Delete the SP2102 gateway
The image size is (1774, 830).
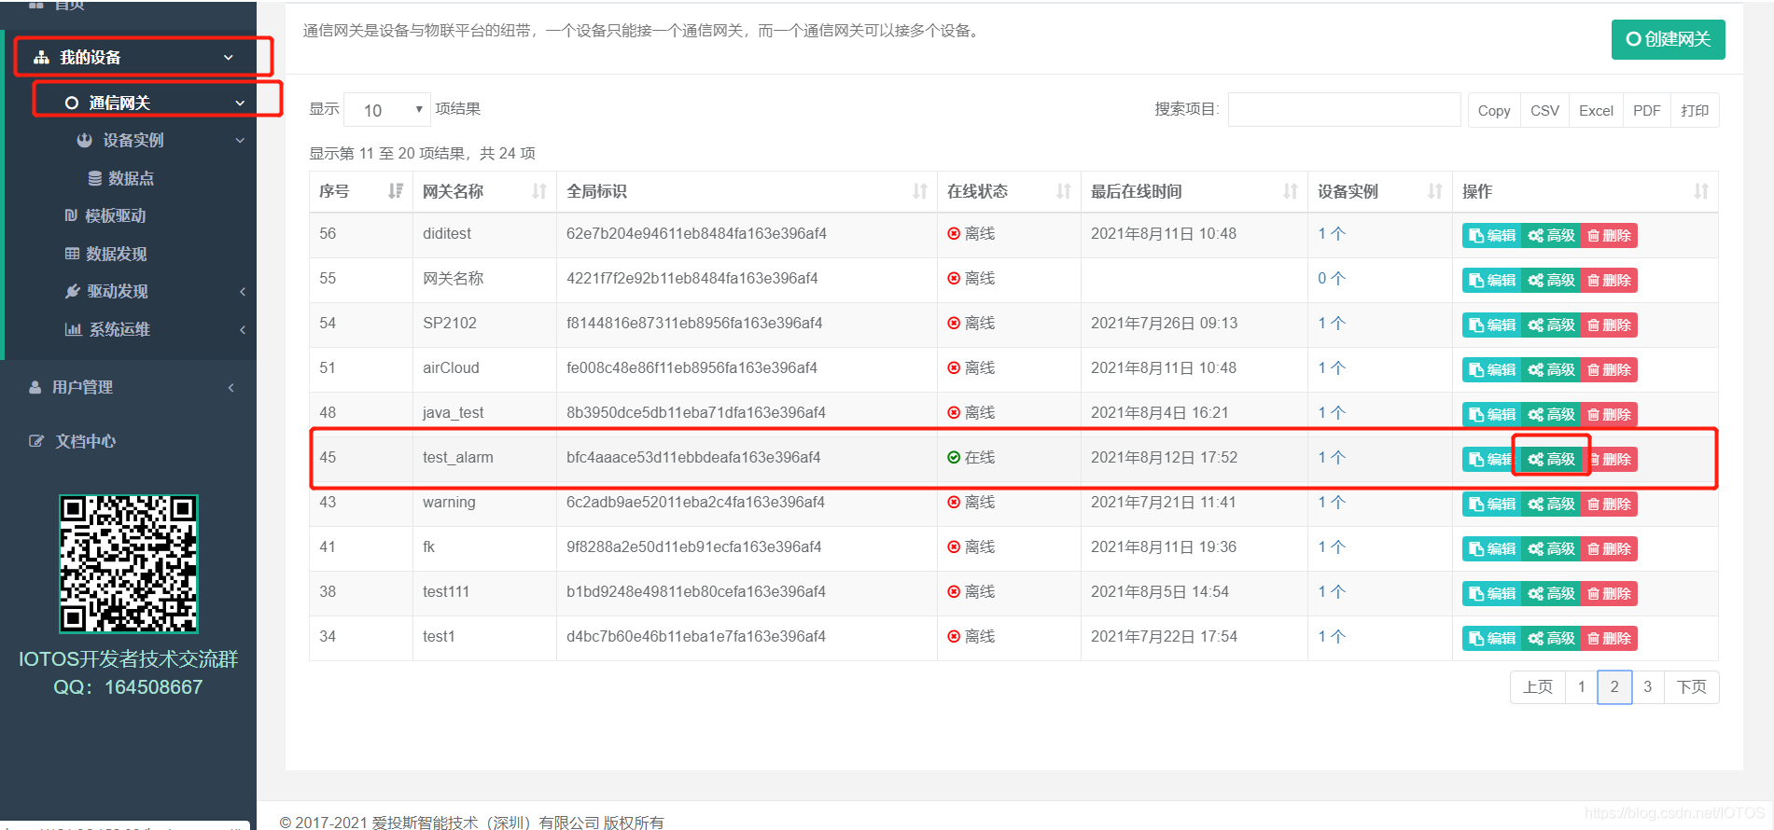(x=1609, y=325)
